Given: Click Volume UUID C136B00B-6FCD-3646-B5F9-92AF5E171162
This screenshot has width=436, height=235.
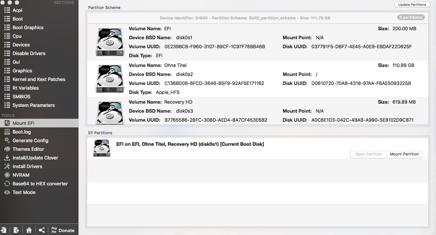Looking at the screenshot, I should 214,83.
